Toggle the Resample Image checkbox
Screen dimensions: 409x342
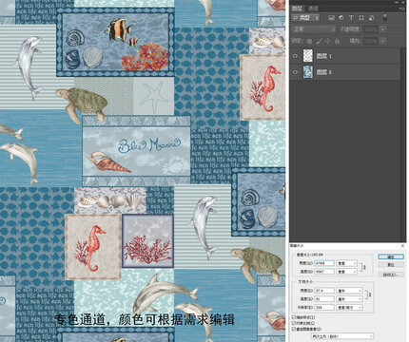click(294, 330)
